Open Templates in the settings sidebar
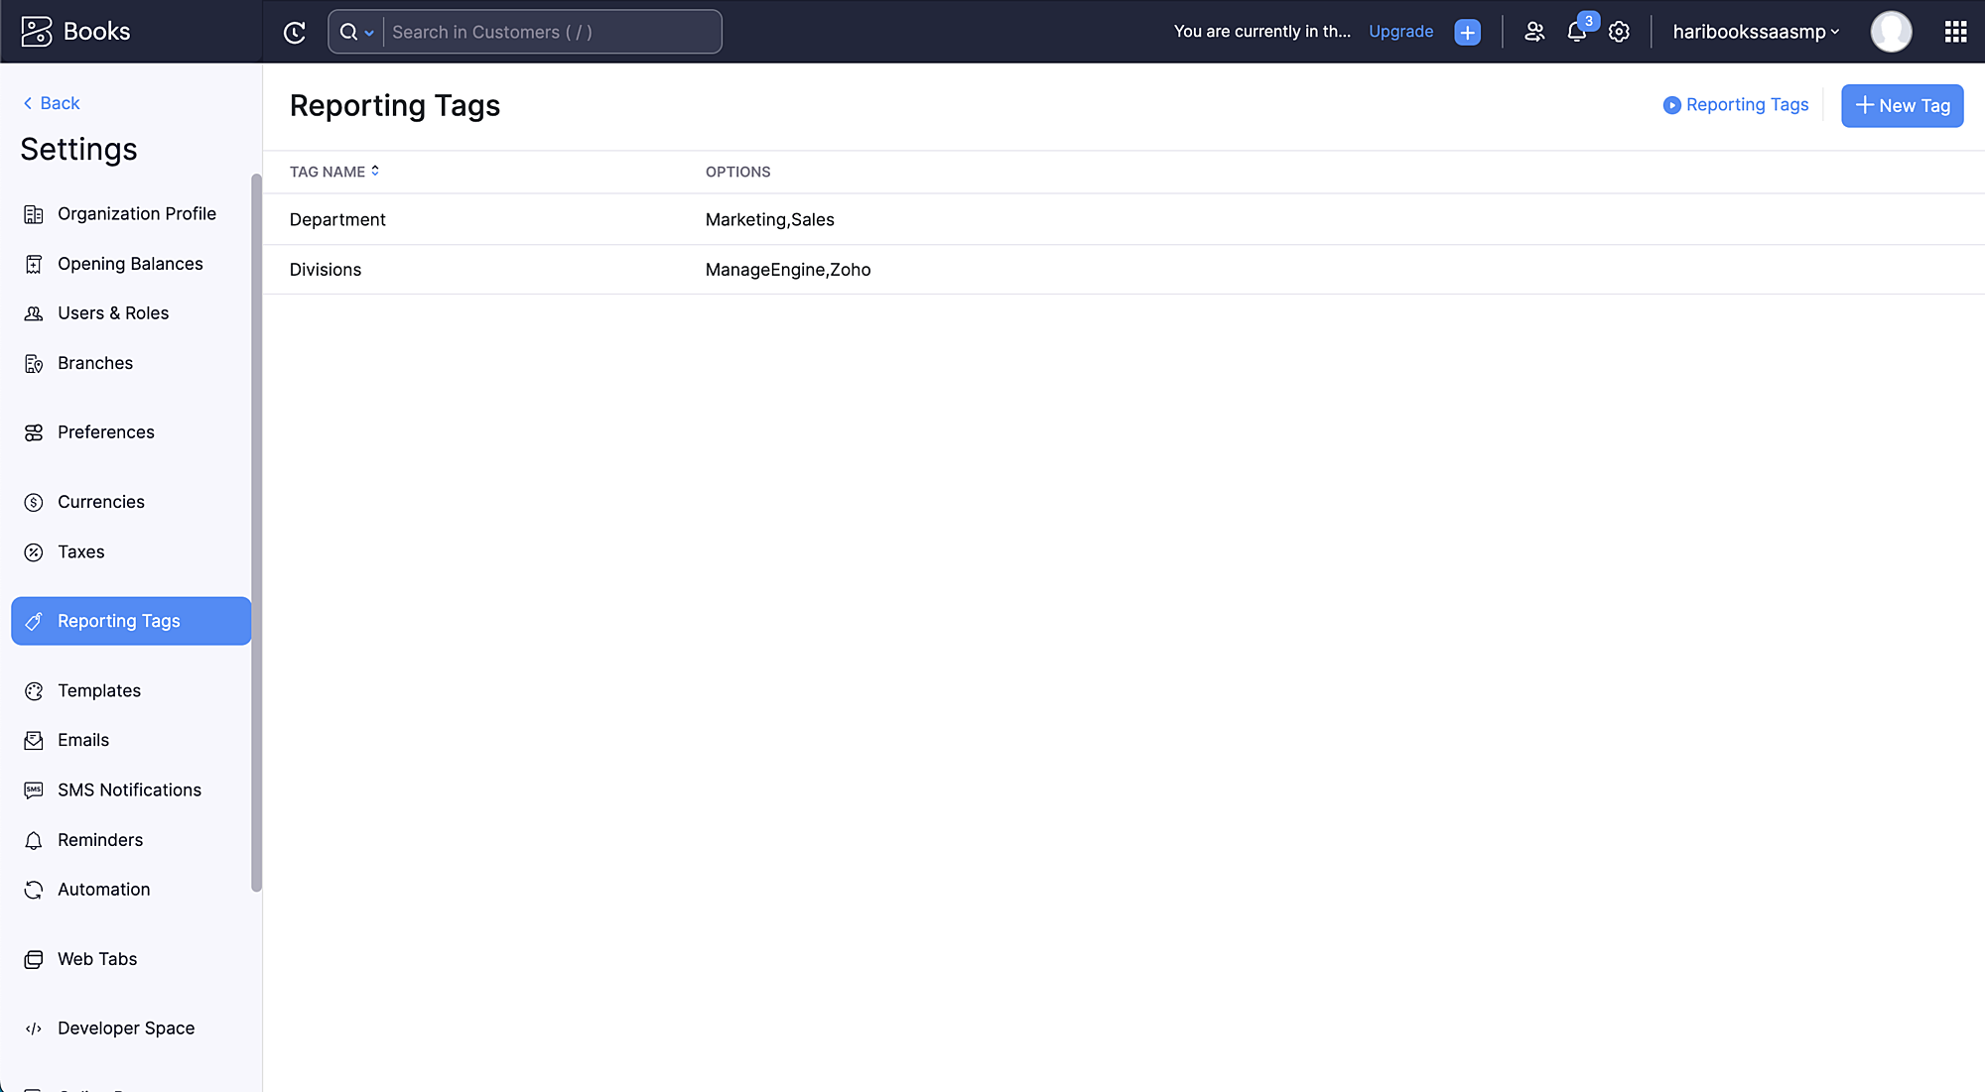 click(99, 690)
